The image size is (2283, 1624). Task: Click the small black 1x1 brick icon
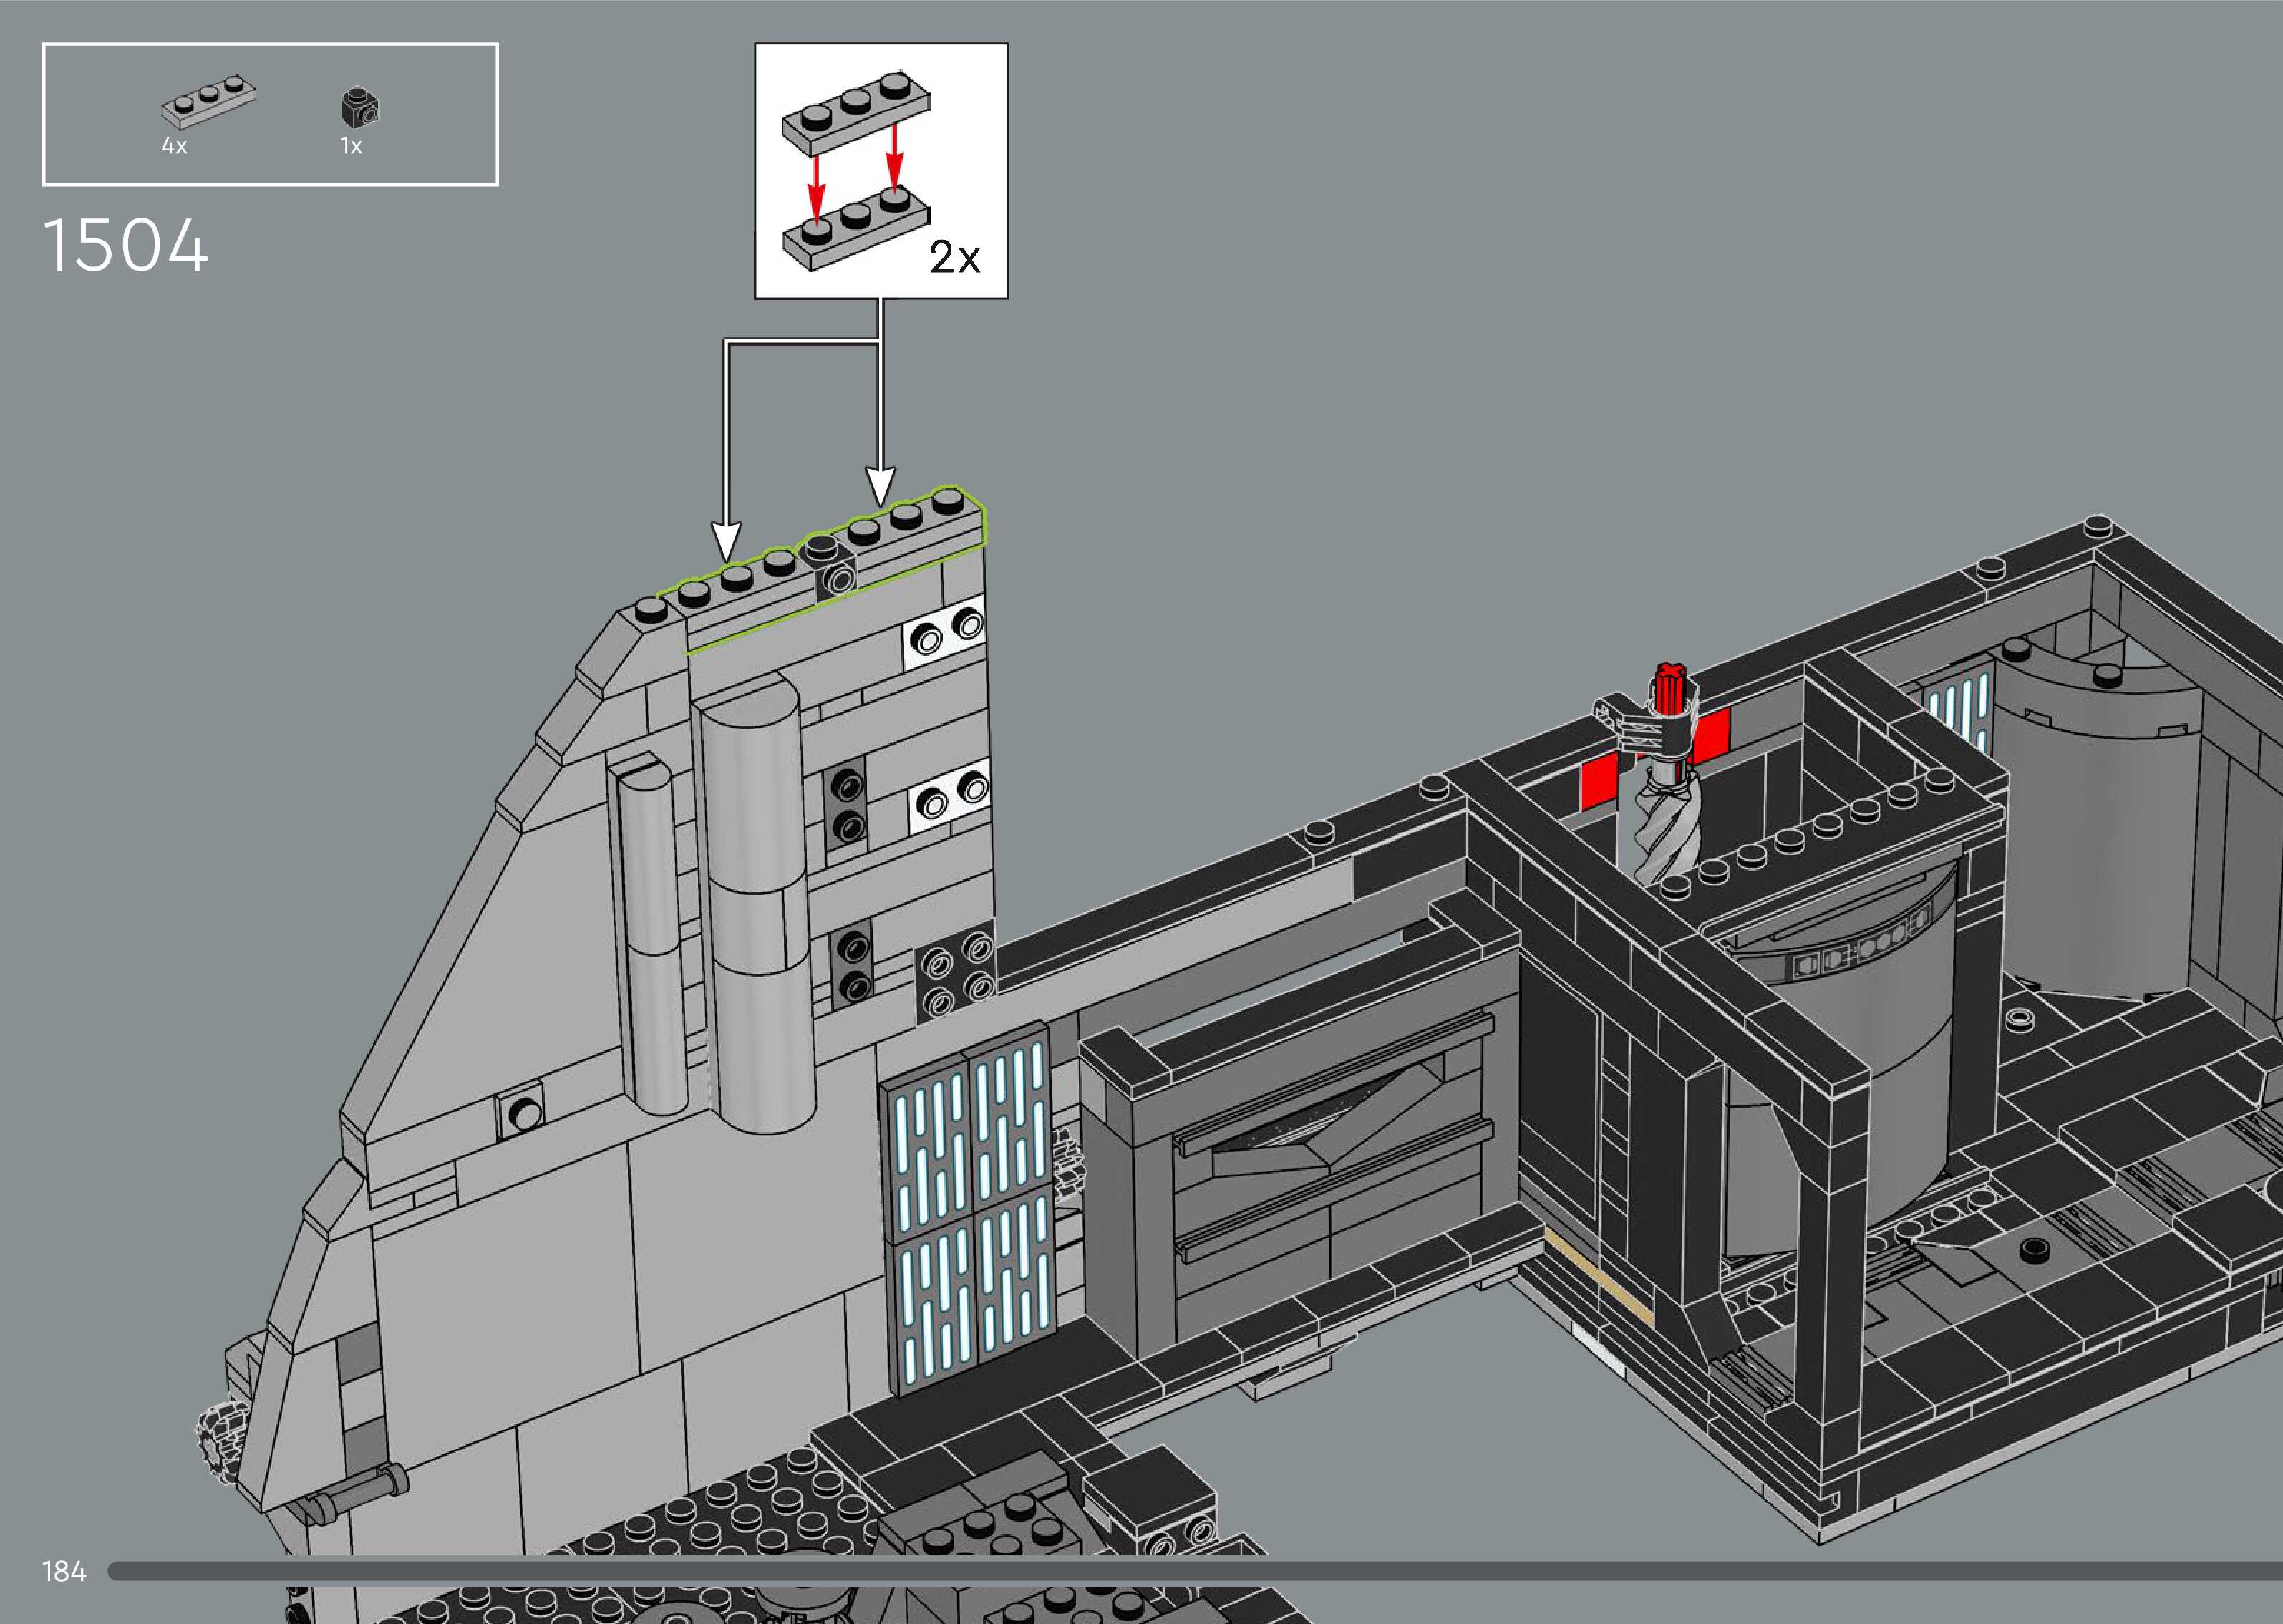[361, 107]
